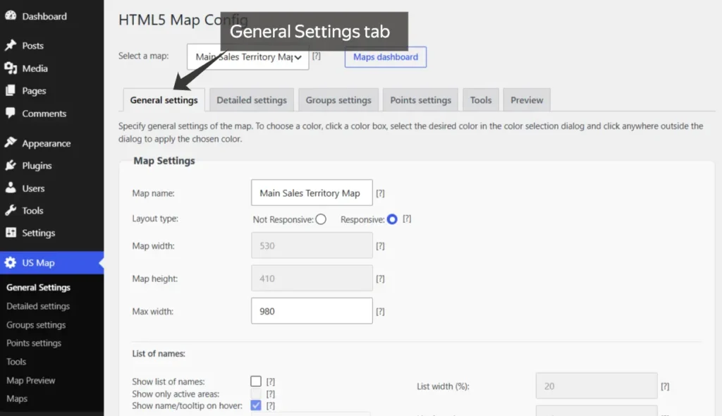This screenshot has width=722, height=416.
Task: Click the Settings sliders icon in sidebar
Action: [11, 233]
